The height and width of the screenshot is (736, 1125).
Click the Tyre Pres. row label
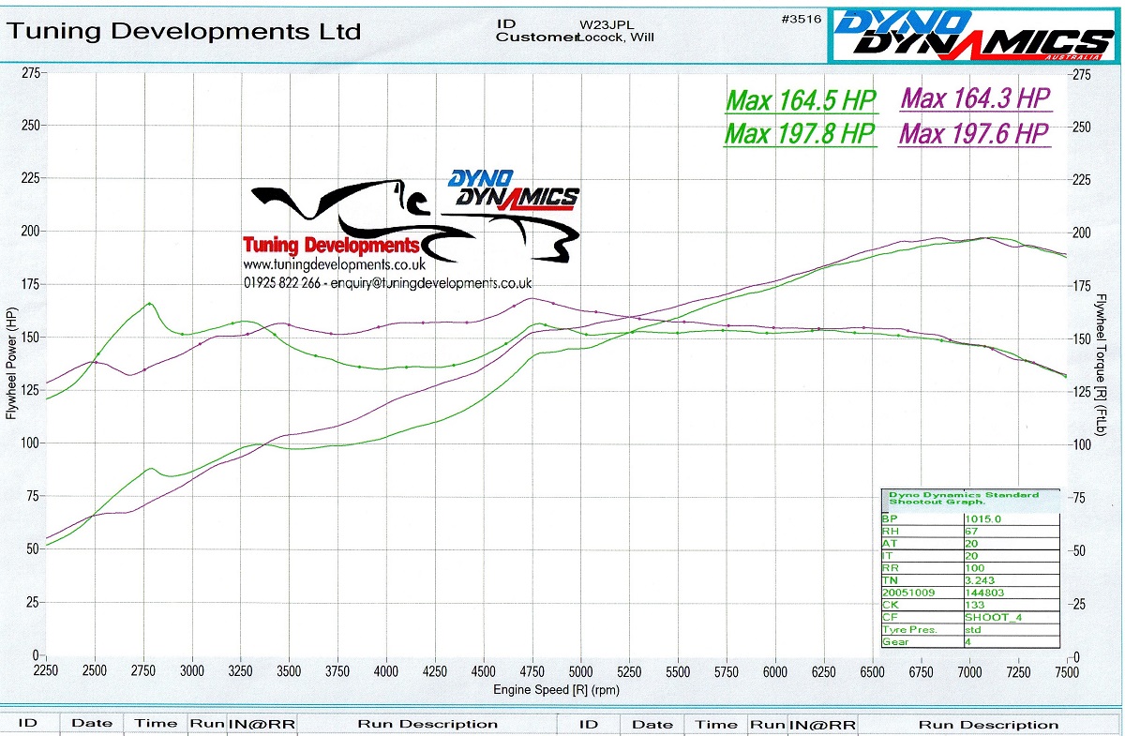tap(909, 629)
